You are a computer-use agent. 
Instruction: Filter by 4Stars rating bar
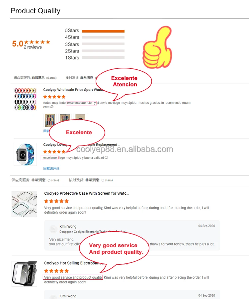click(103, 37)
